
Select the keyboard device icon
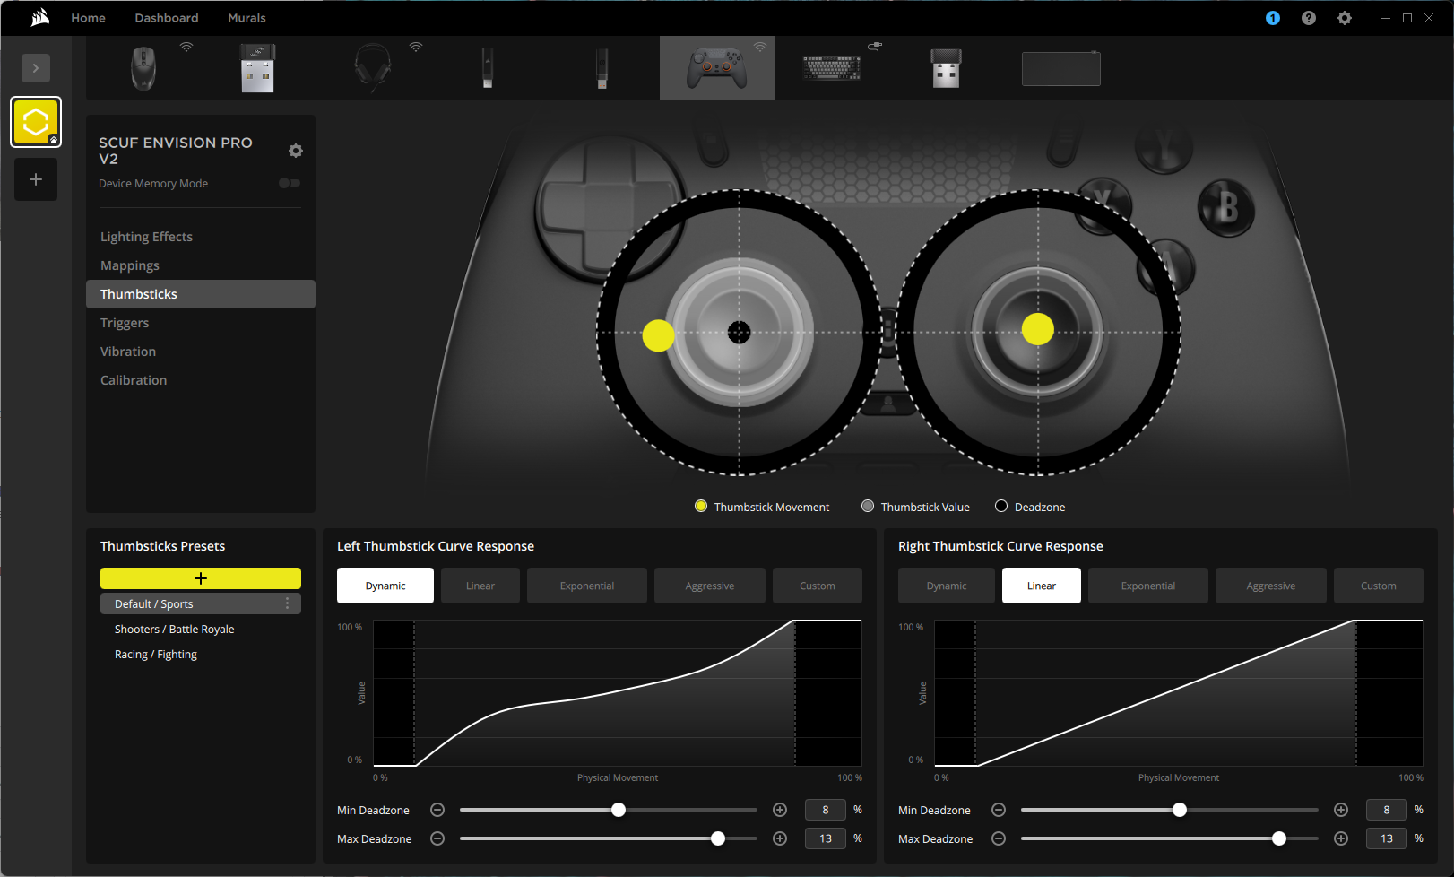(x=831, y=68)
